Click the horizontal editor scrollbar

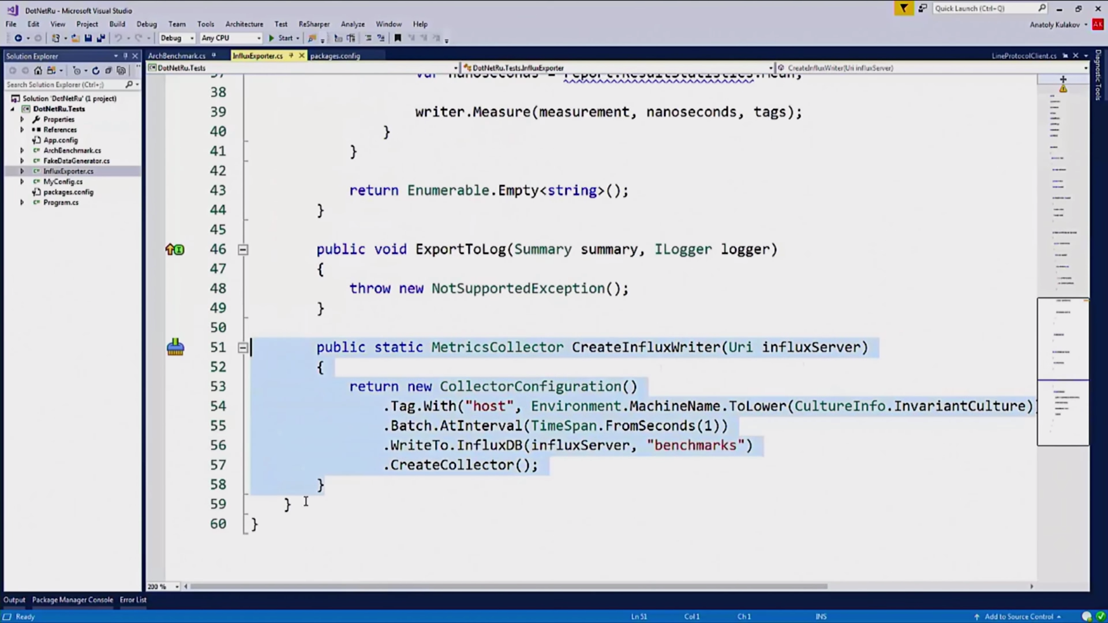pos(508,587)
